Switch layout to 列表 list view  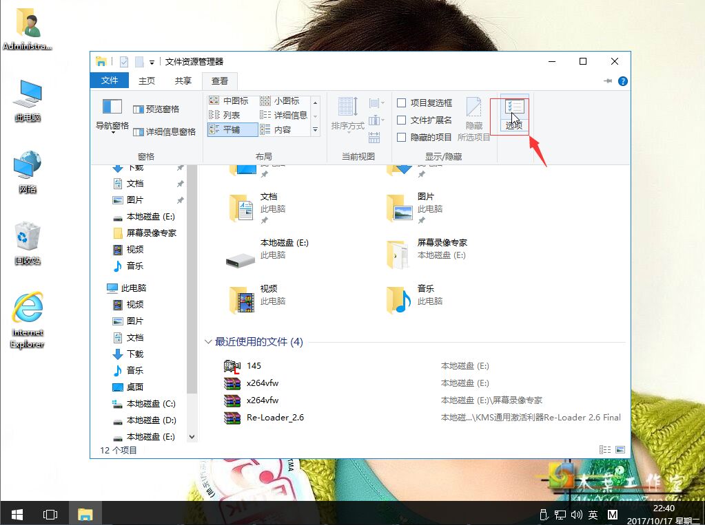pos(231,114)
